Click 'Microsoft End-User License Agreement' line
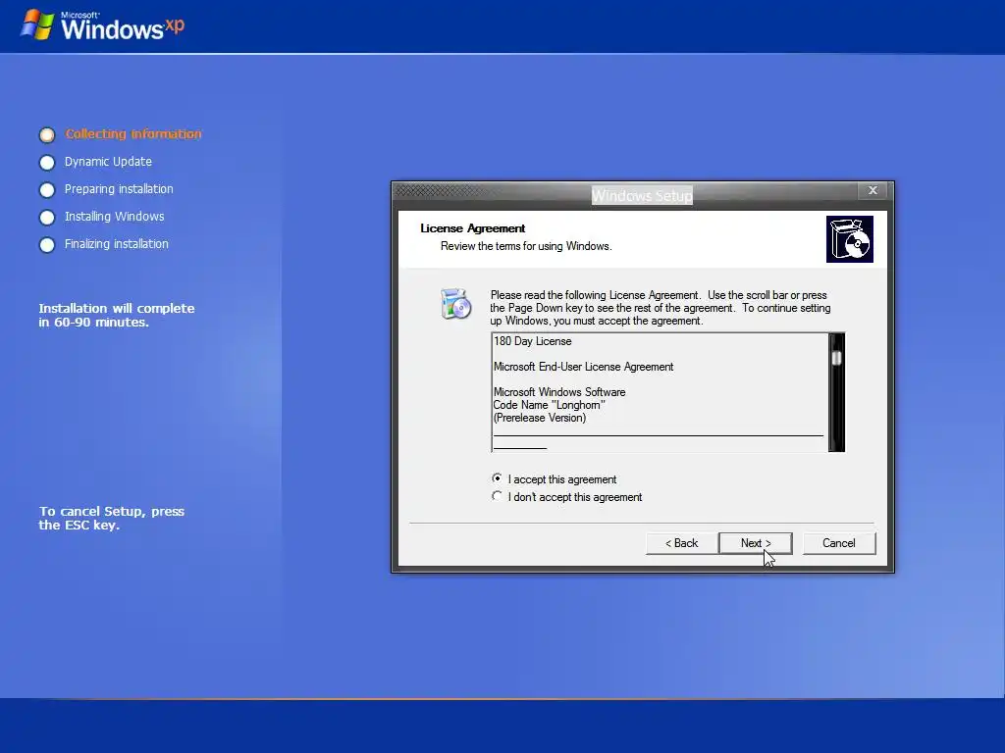The height and width of the screenshot is (753, 1005). (583, 367)
